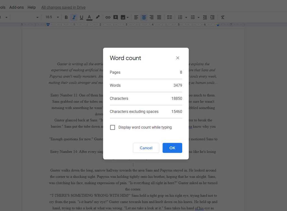The width and height of the screenshot is (287, 211).
Task: Apply justified text alignment
Action: (159, 17)
